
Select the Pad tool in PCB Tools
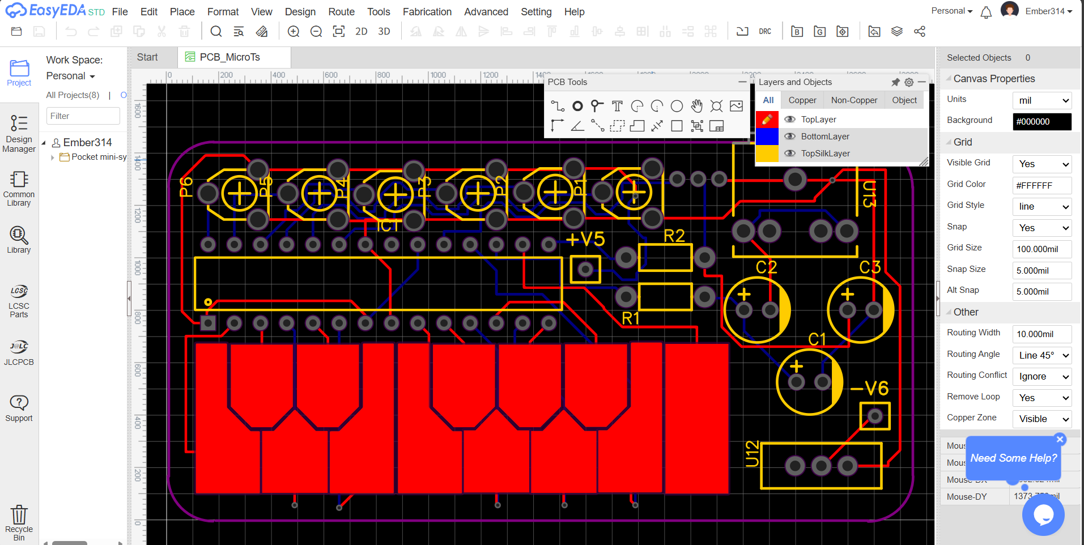pos(597,106)
